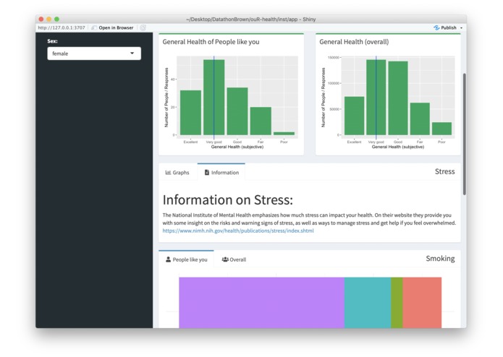
Task: Click the teal segment of Smoking chart
Action: pyautogui.click(x=368, y=303)
